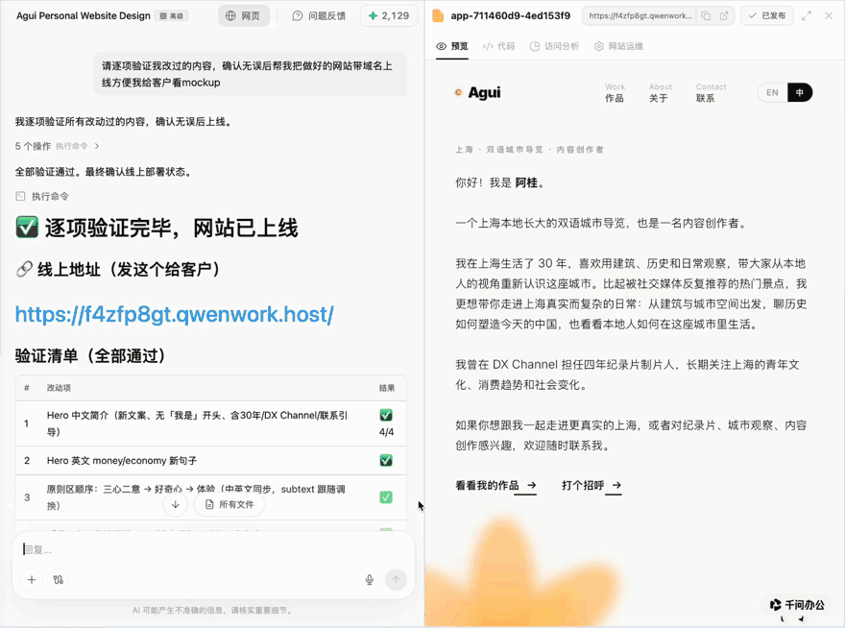Open the 访问分析 tab

click(554, 46)
